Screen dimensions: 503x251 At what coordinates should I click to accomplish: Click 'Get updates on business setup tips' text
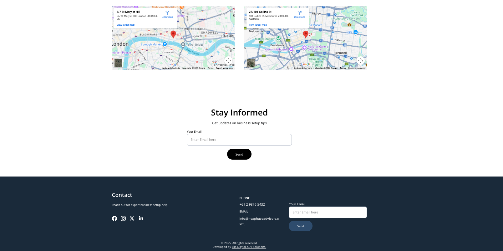click(239, 123)
